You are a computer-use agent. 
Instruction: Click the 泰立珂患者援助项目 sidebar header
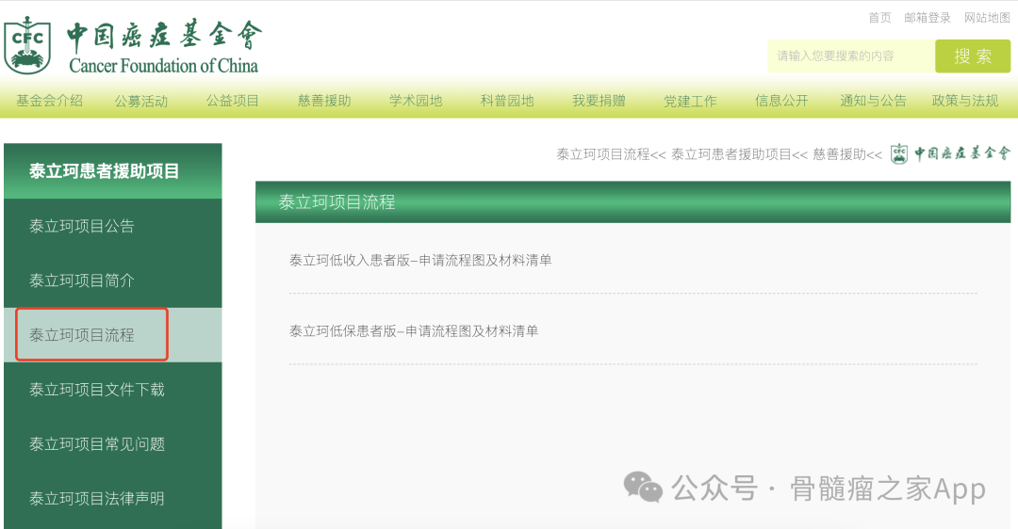click(113, 171)
